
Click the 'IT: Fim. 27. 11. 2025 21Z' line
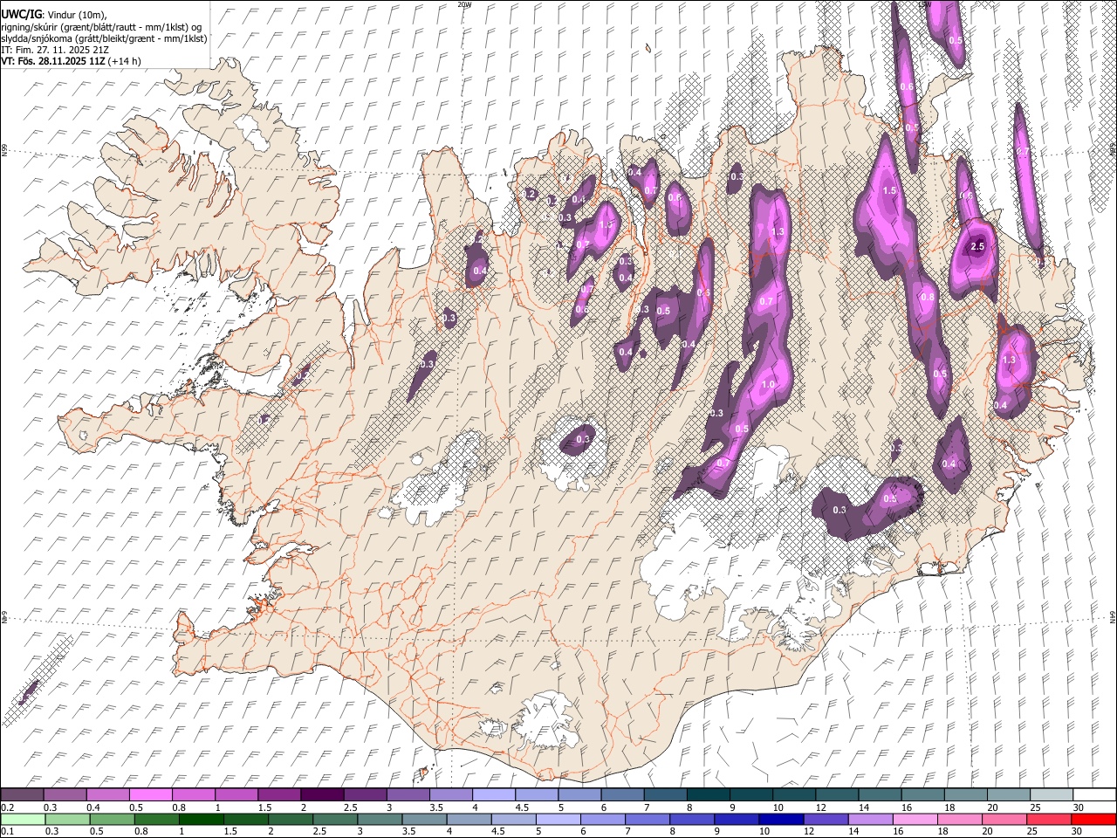54,50
